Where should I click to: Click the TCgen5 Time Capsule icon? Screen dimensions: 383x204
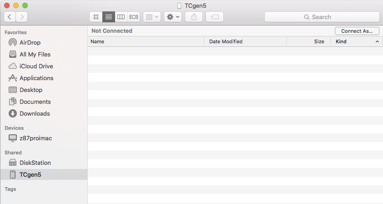(x=13, y=174)
